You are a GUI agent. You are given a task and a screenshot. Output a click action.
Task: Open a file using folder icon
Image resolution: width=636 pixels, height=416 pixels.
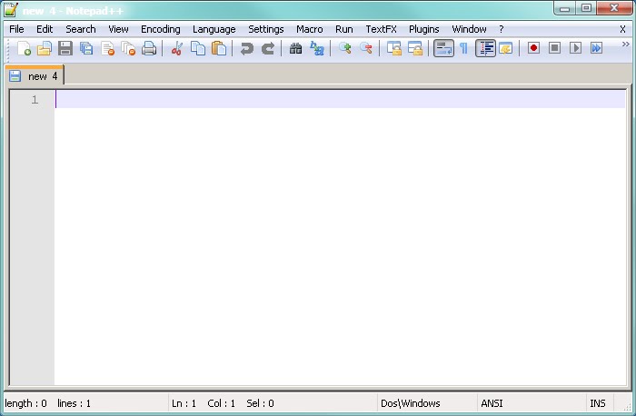[x=45, y=48]
